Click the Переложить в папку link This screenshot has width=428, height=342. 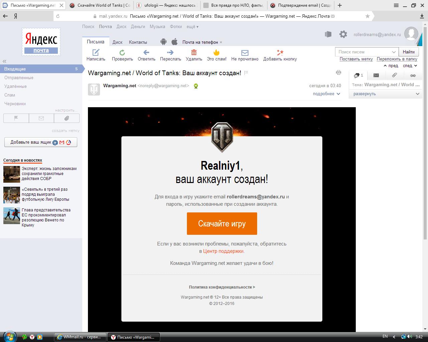[x=397, y=59]
